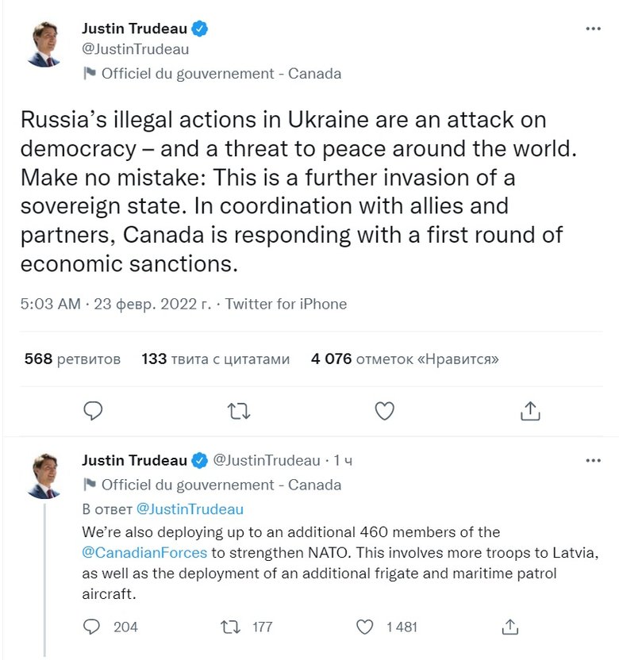Open @JustinTrudeau link in reply line
The image size is (619, 660).
pos(190,508)
